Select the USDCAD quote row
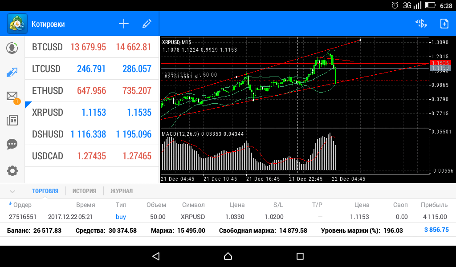Image resolution: width=456 pixels, height=267 pixels. pyautogui.click(x=92, y=156)
